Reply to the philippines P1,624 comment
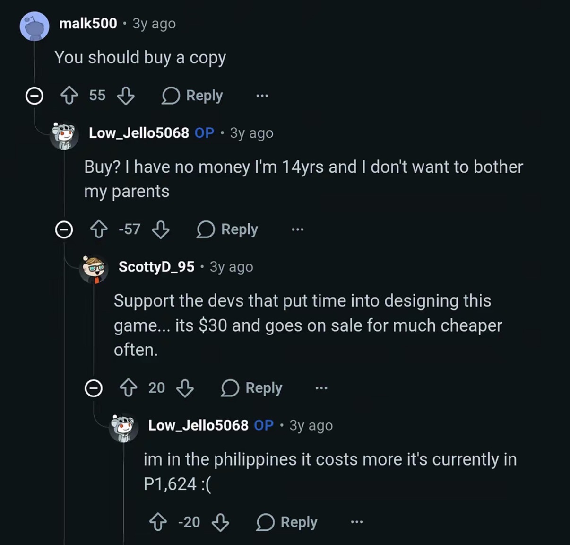 point(287,522)
